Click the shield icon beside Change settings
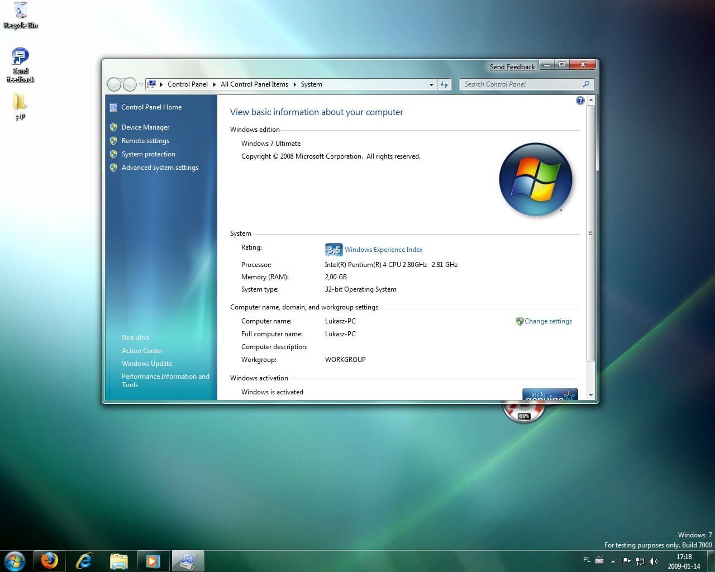 tap(519, 321)
